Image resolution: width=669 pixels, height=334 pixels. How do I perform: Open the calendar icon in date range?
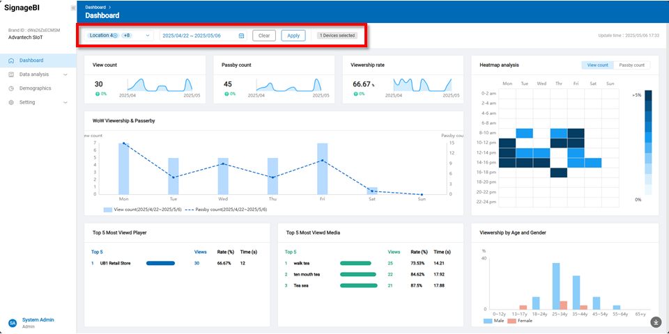[241, 35]
